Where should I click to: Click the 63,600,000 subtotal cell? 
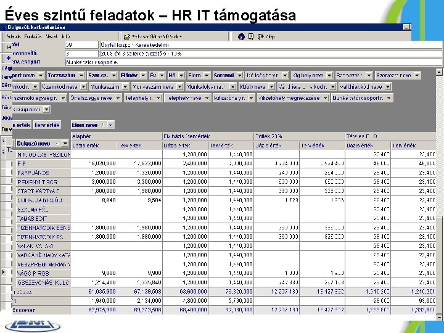click(185, 291)
